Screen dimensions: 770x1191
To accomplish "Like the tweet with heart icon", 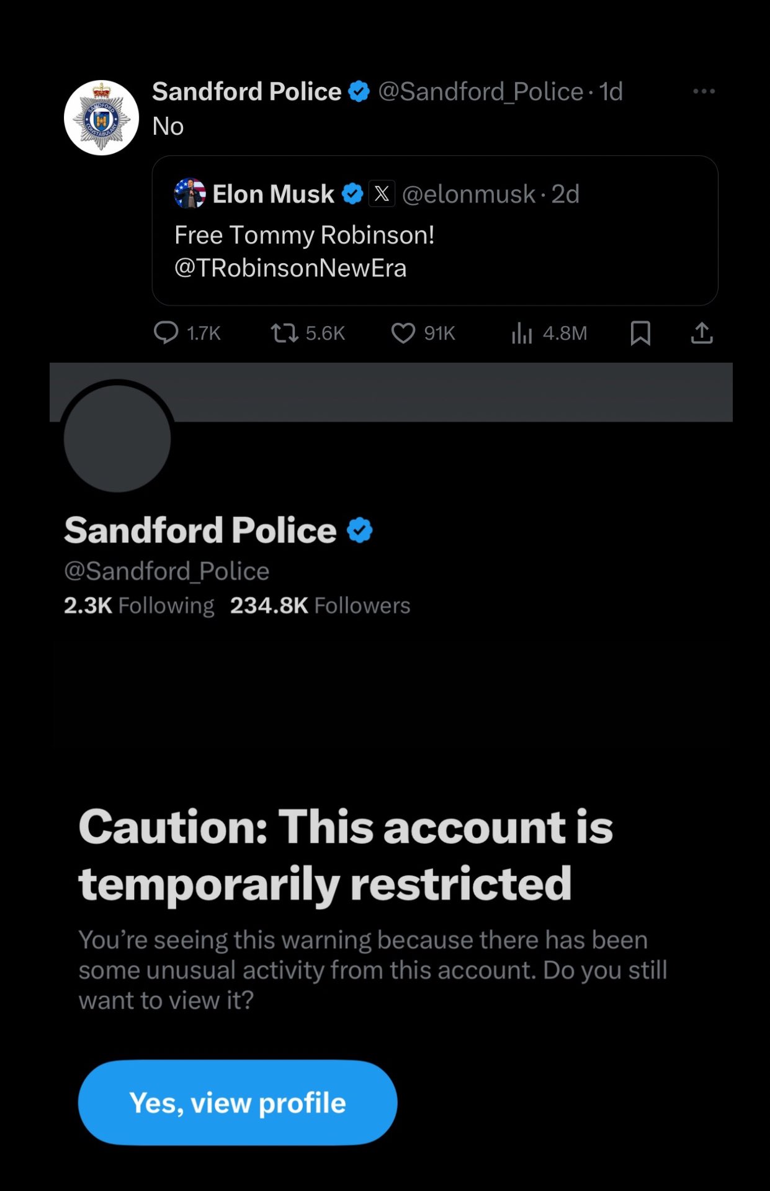I will click(x=403, y=333).
